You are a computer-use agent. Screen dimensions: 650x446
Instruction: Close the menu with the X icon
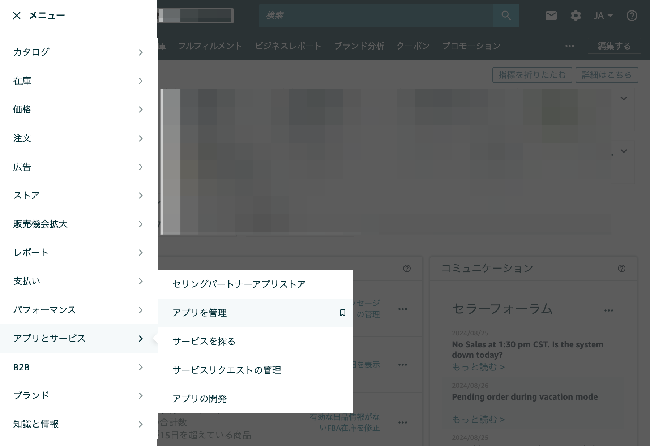coord(17,16)
